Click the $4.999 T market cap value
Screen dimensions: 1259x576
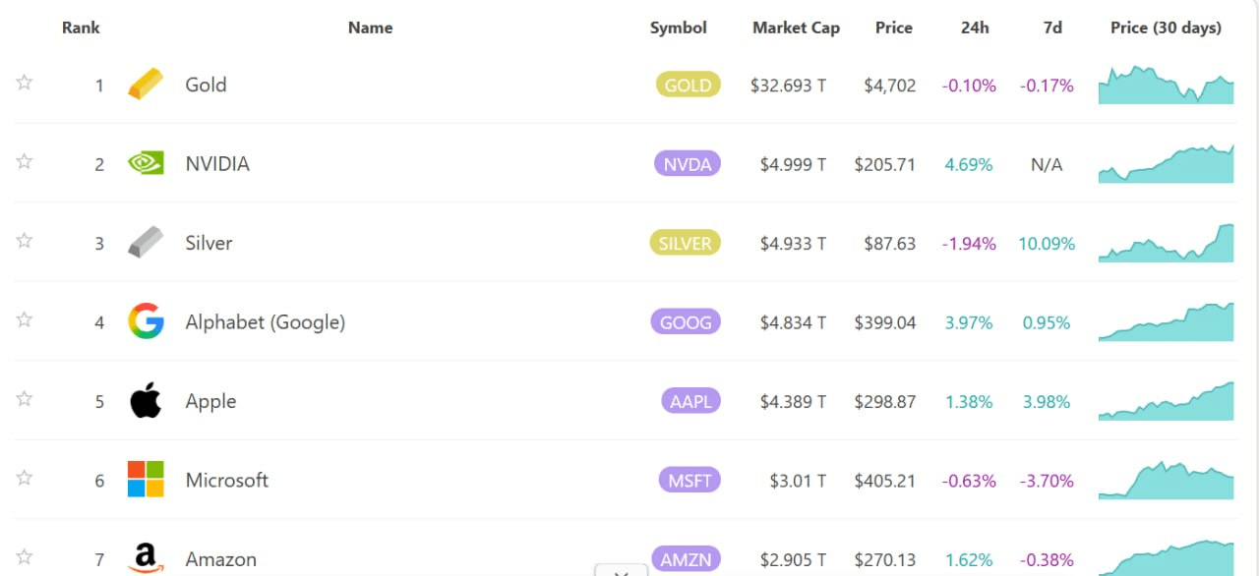click(793, 164)
